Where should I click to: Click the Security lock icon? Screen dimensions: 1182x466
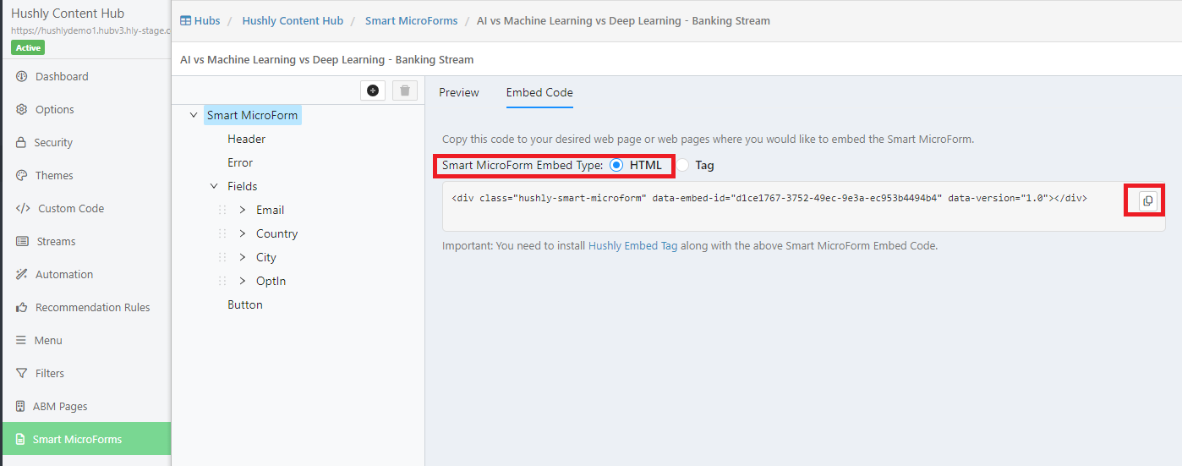click(x=21, y=142)
